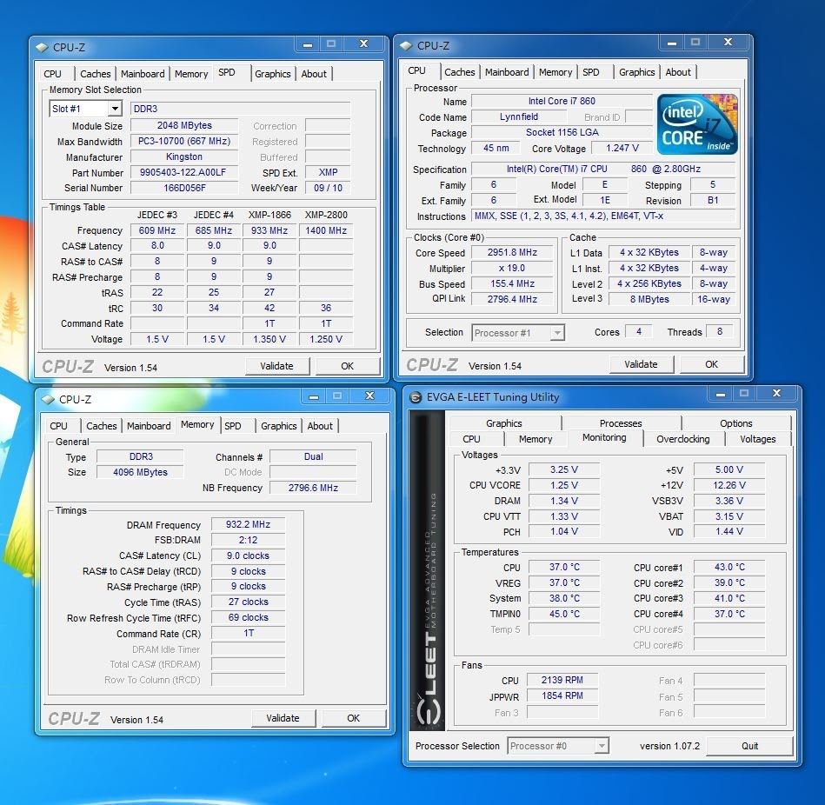Click OK in the Memory window
This screenshot has height=805, width=825.
tap(354, 718)
